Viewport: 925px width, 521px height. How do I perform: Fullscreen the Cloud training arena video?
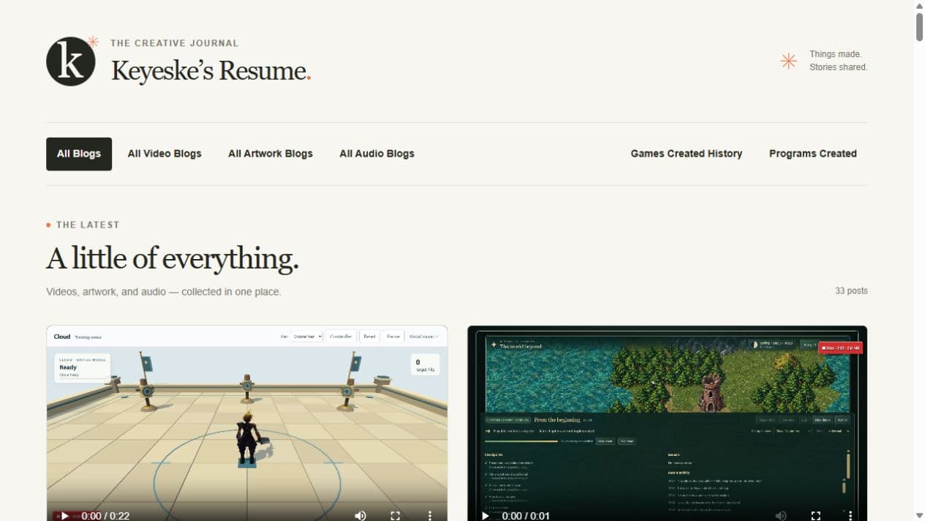[x=396, y=516]
